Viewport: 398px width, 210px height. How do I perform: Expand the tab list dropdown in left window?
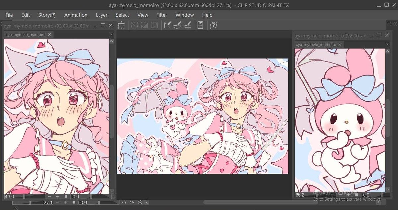click(112, 34)
